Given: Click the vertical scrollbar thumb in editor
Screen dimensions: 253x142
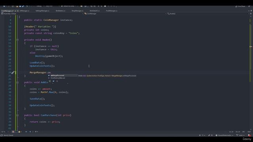Looking at the screenshot, I should click(251, 47).
